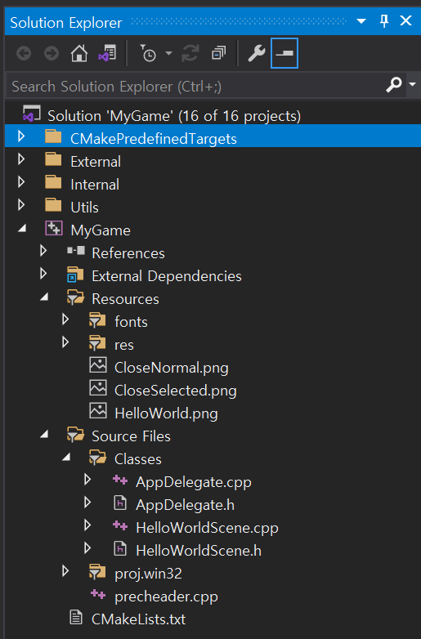The width and height of the screenshot is (421, 639).
Task: Expand the proj.win32 filter
Action: point(65,571)
